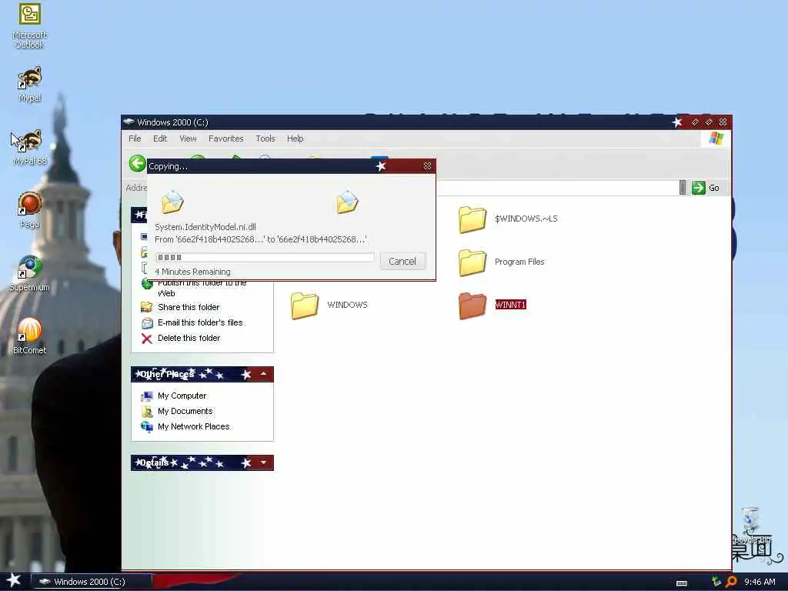788x591 pixels.
Task: Click Share this folder link
Action: click(x=189, y=307)
